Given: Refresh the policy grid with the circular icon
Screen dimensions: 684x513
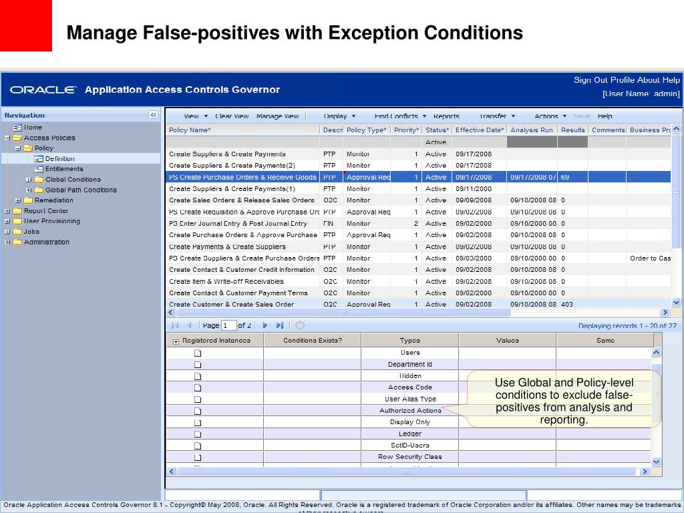Looking at the screenshot, I should pyautogui.click(x=300, y=325).
